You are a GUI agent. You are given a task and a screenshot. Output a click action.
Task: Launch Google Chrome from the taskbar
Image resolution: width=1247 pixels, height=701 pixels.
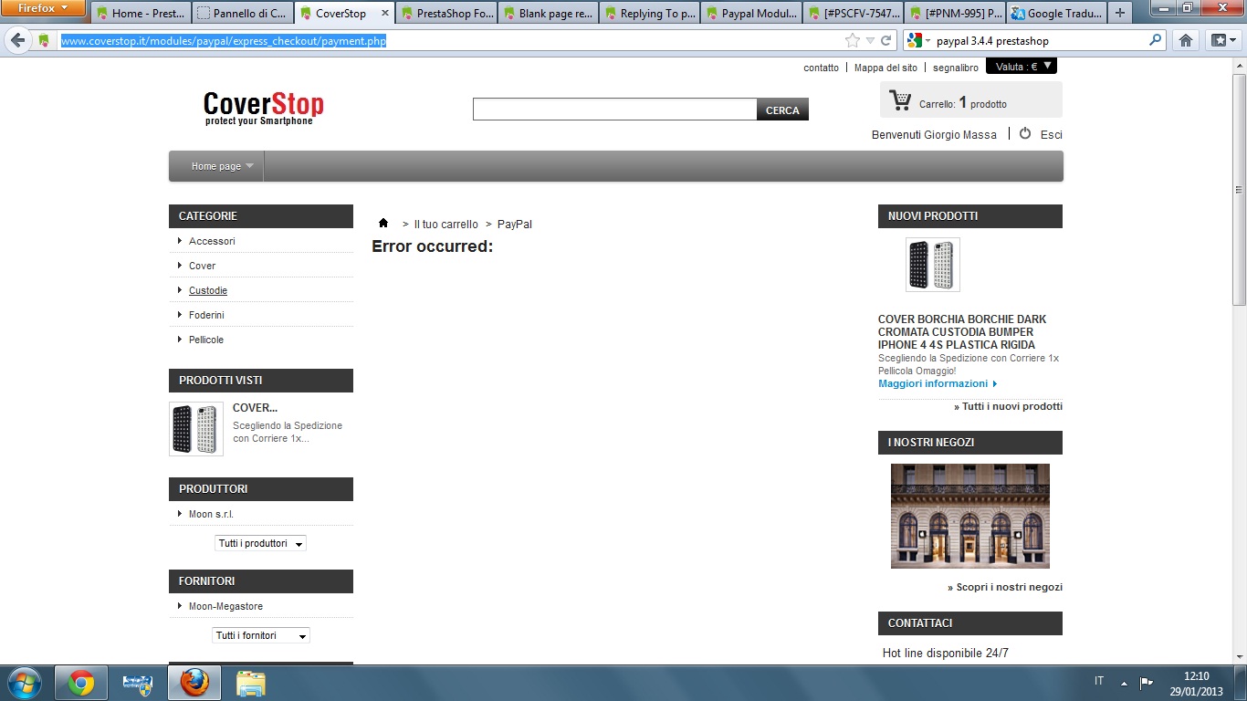coord(81,683)
